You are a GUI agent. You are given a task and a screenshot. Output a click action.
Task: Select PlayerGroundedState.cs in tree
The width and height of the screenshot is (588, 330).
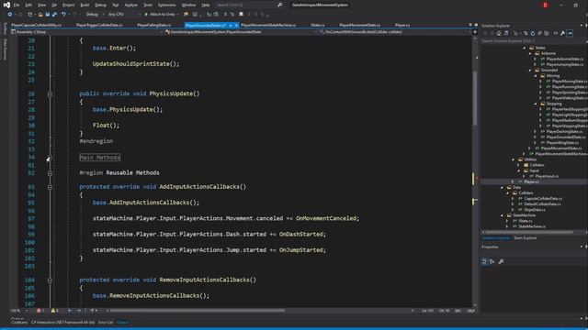566,137
